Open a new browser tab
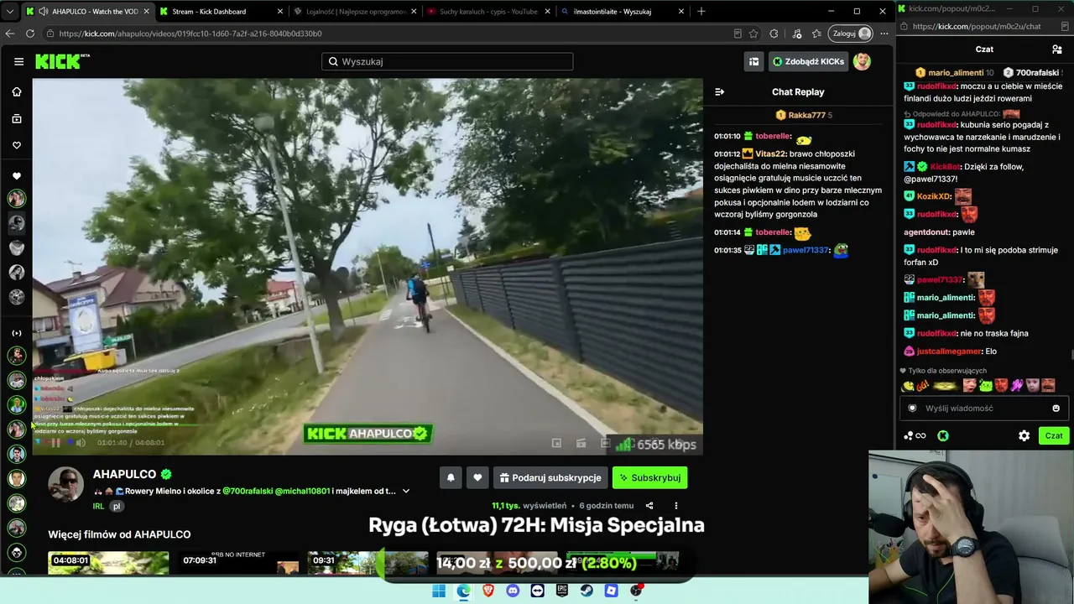Image resolution: width=1074 pixels, height=604 pixels. pyautogui.click(x=701, y=12)
